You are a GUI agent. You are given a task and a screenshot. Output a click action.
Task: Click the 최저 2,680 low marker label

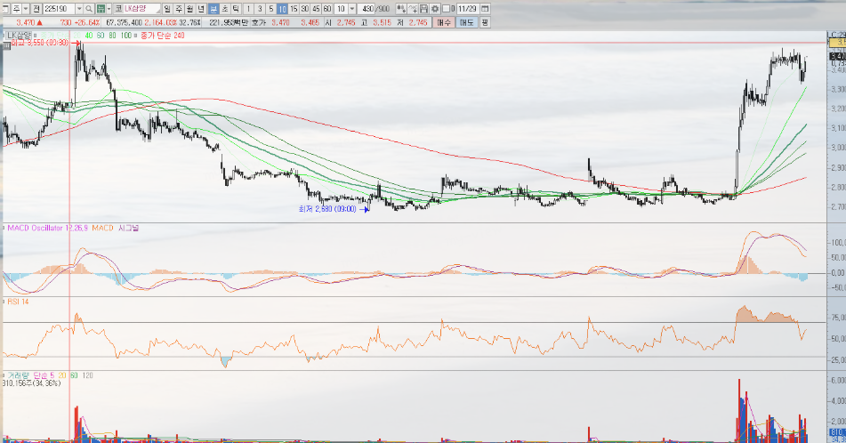point(327,209)
